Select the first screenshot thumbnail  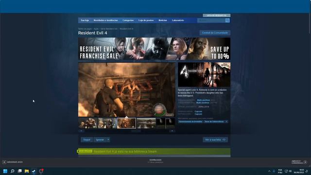click(87, 123)
